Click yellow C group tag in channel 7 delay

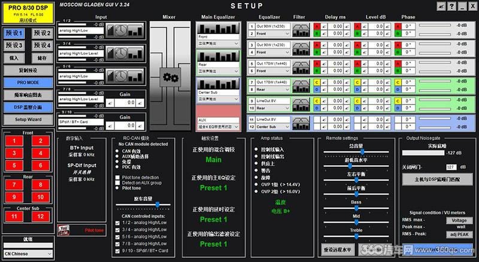317,83
